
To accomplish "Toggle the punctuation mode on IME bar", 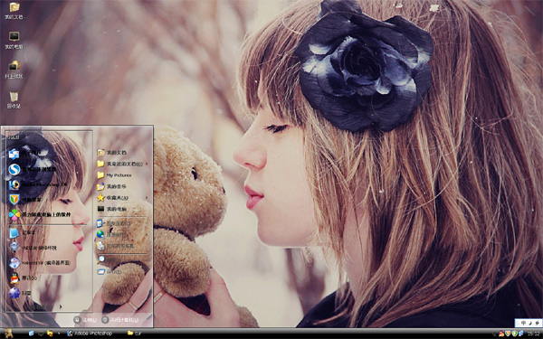I will (x=537, y=323).
